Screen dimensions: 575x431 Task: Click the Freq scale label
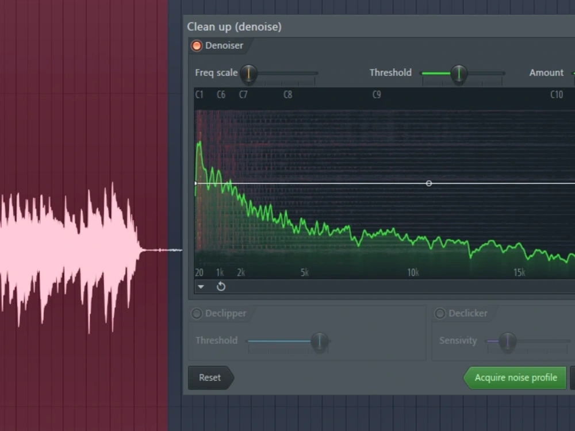pos(216,73)
